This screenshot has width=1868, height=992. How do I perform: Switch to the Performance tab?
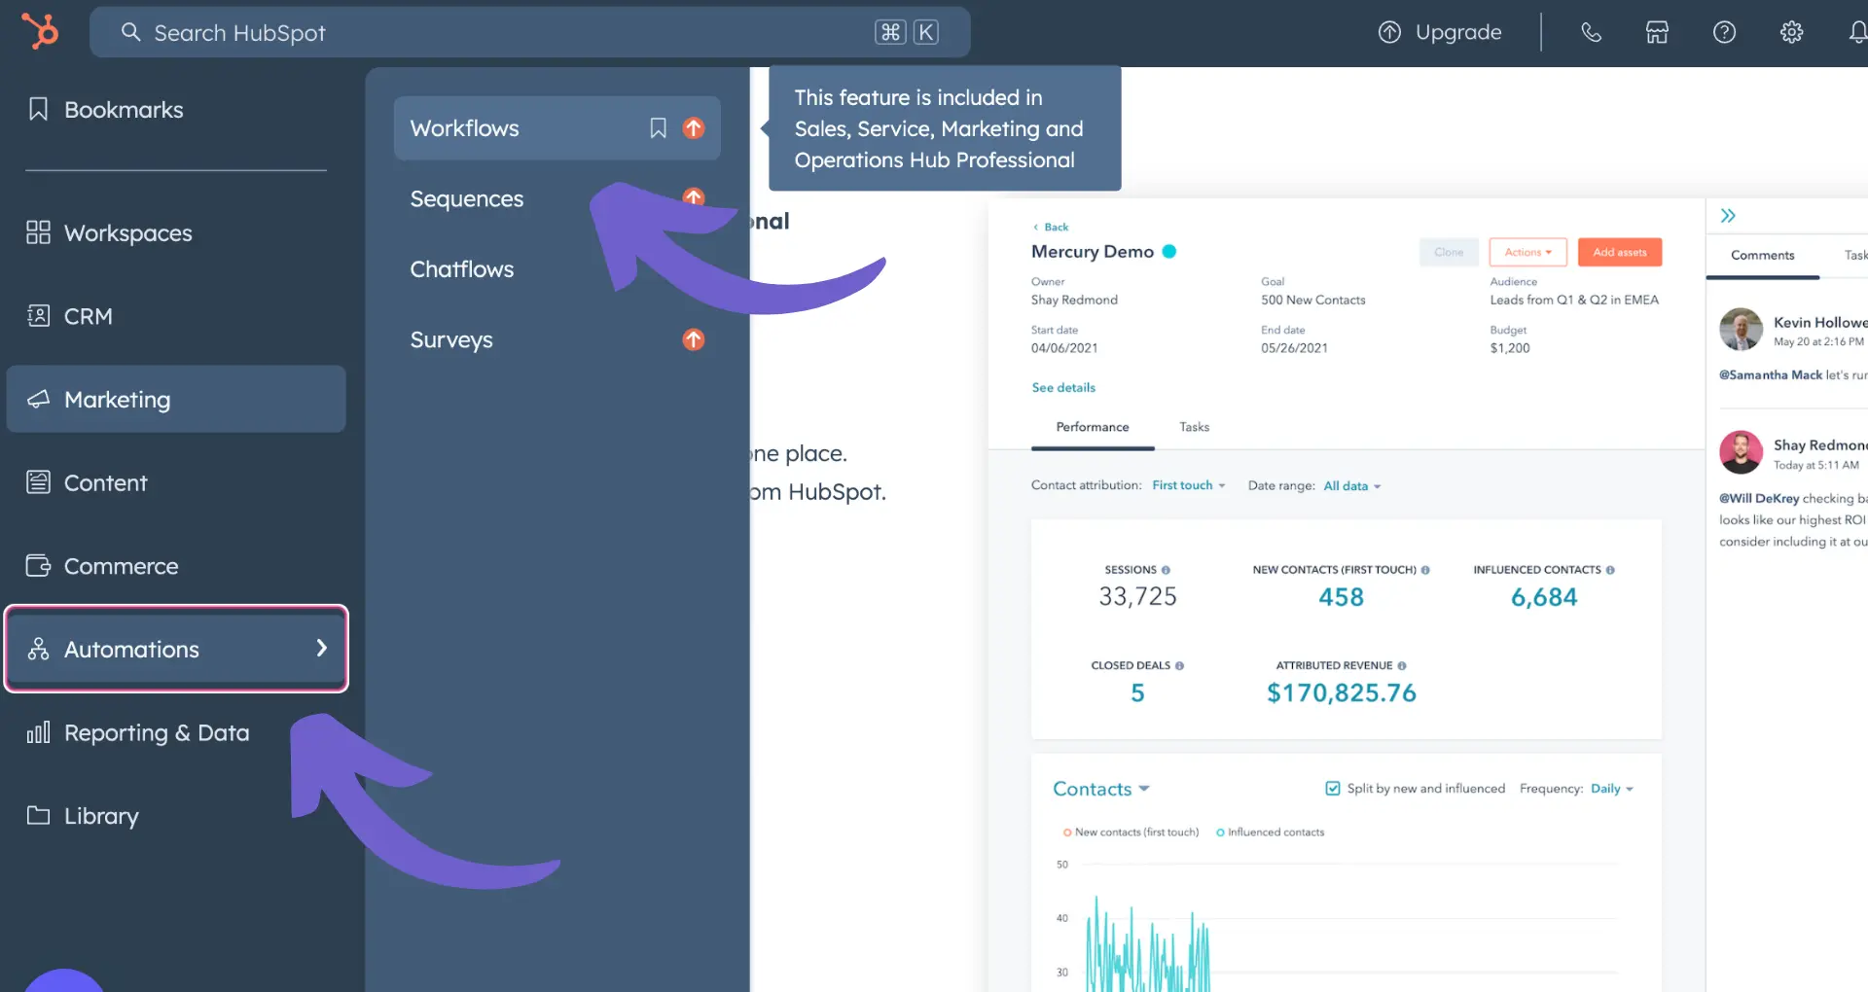[x=1093, y=427]
